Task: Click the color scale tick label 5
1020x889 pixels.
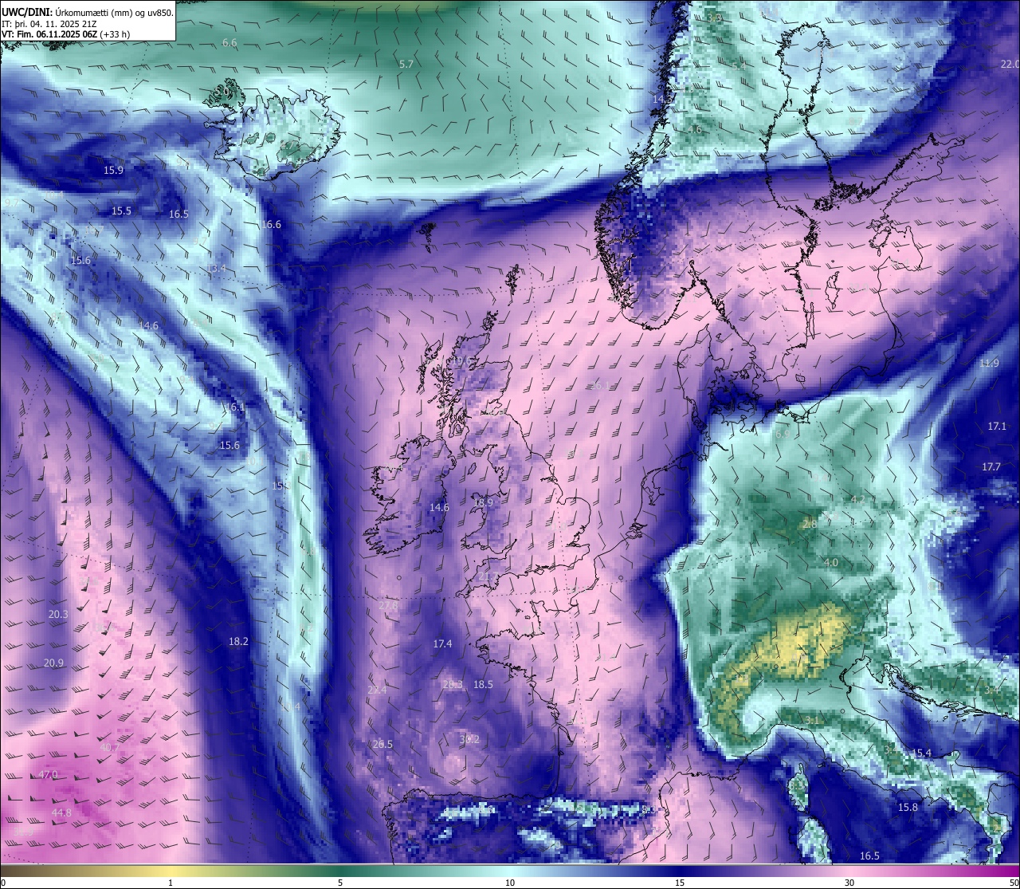Action: coord(340,883)
